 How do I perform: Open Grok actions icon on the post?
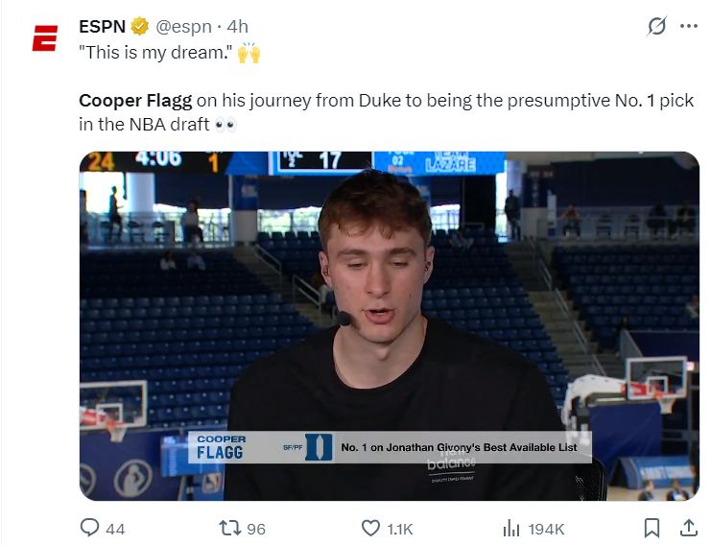coord(656,27)
